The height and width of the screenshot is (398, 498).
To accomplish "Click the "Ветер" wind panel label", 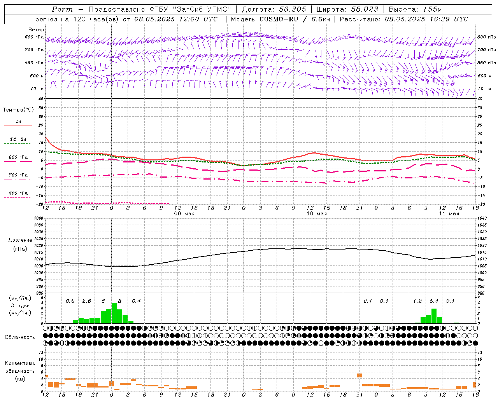I will coord(36,30).
